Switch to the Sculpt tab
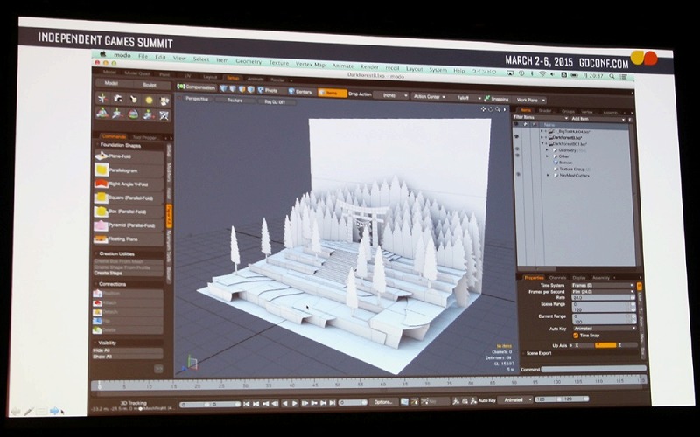The image size is (700, 437). pos(150,85)
